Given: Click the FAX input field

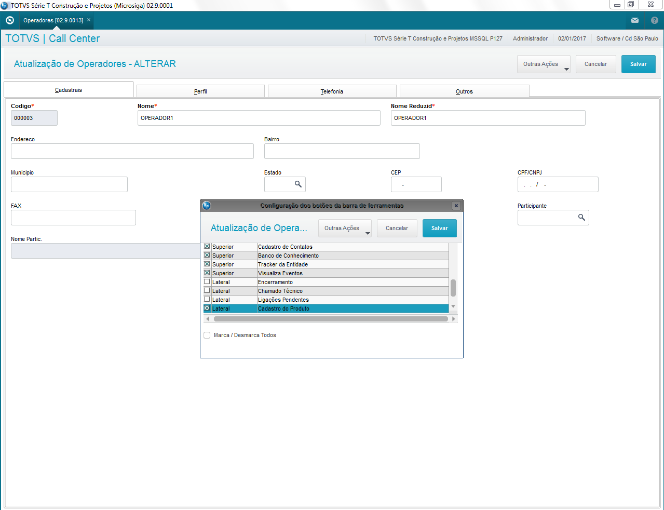Looking at the screenshot, I should (73, 218).
